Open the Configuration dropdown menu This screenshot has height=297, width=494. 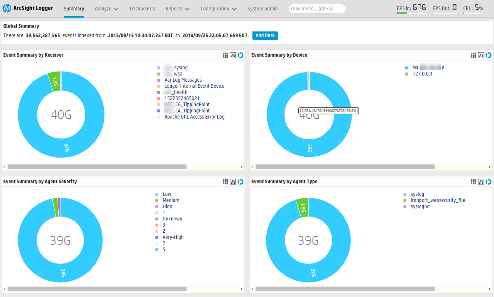coord(218,9)
